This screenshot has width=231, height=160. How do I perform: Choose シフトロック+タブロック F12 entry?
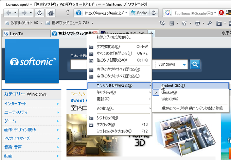pyautogui.click(x=119, y=131)
